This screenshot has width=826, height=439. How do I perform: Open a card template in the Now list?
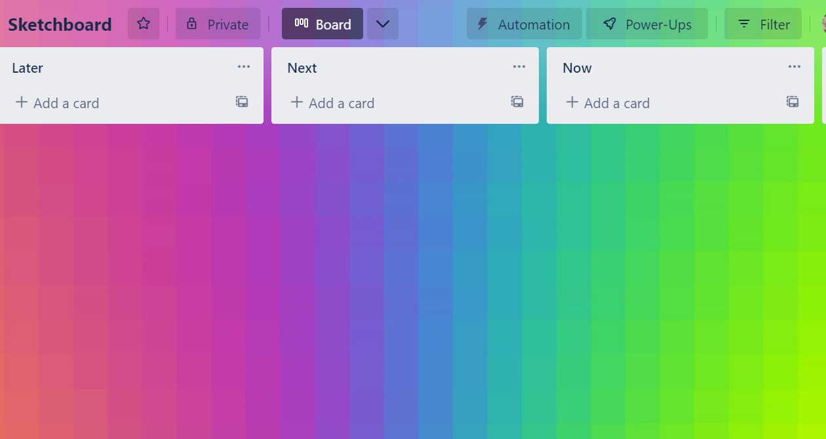(x=792, y=102)
